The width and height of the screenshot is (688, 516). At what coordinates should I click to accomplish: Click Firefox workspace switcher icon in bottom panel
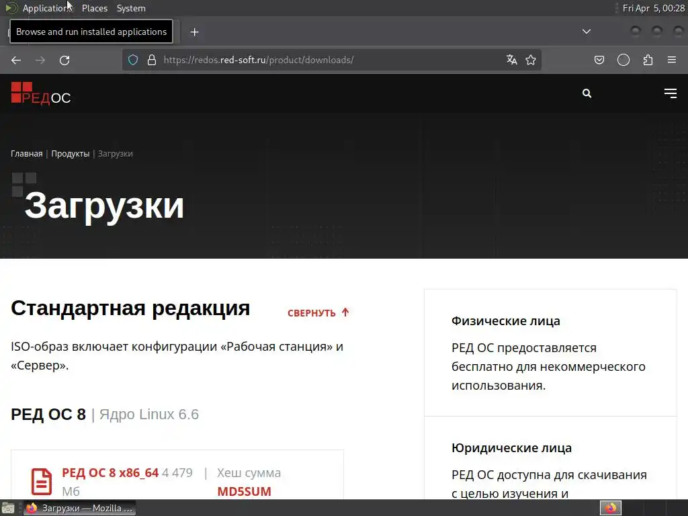(x=611, y=508)
